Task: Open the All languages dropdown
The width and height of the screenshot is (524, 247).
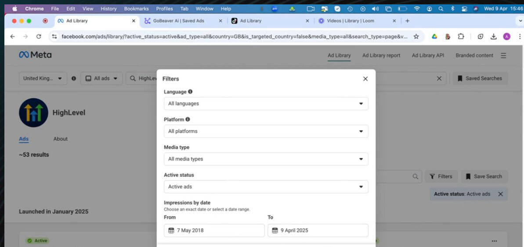Action: [x=266, y=104]
